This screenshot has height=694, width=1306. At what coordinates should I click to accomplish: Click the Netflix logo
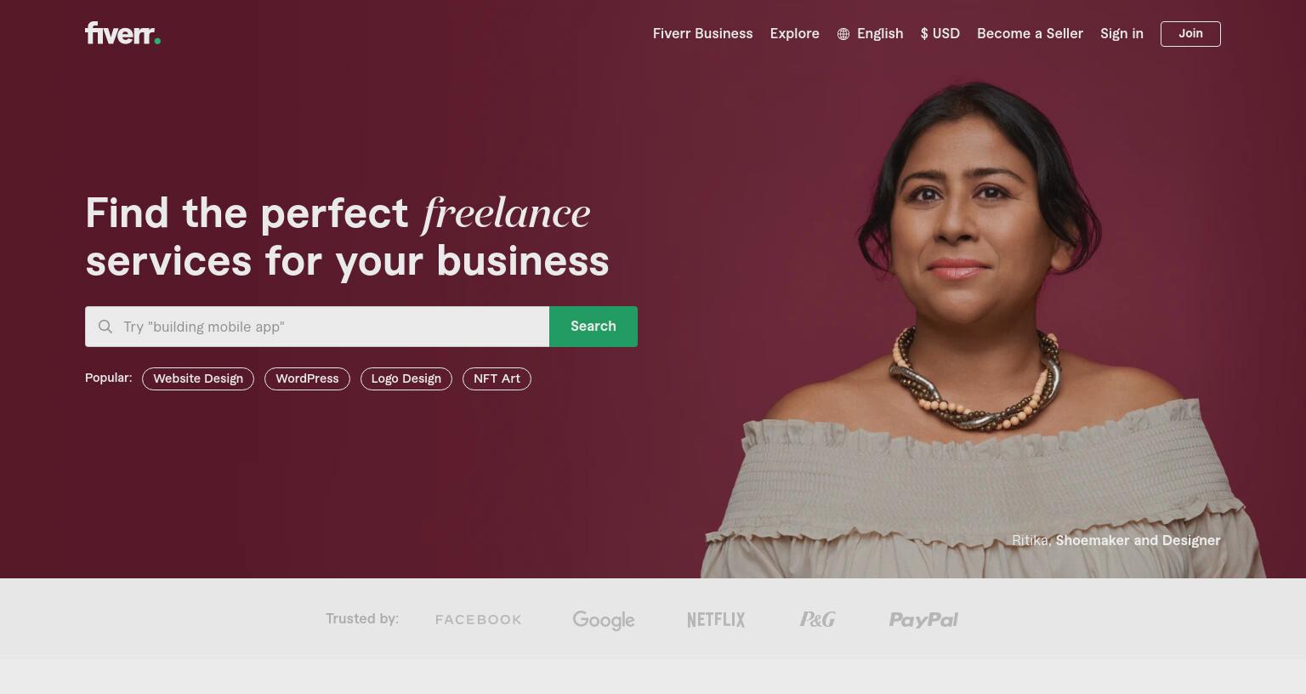coord(716,620)
